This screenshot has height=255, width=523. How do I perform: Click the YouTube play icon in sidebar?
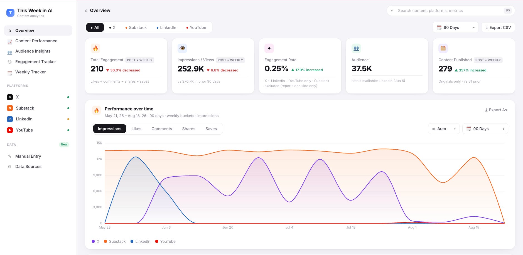(x=10, y=130)
